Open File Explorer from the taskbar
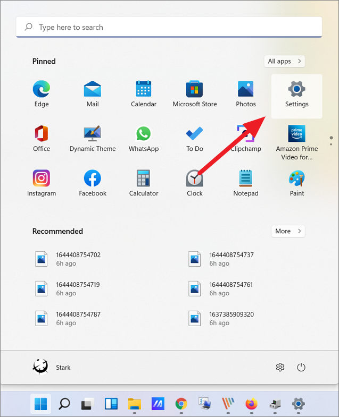 click(134, 404)
